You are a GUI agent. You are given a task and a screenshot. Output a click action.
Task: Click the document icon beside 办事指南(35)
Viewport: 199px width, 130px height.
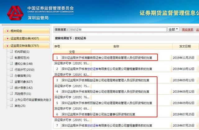[11, 75]
